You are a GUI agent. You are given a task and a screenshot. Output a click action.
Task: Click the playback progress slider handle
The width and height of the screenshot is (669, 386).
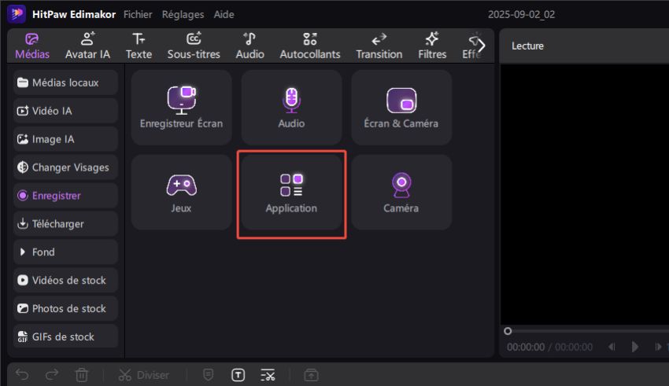(508, 331)
